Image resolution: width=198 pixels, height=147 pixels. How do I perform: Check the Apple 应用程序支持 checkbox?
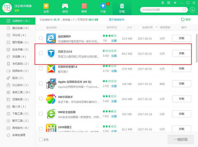(40, 83)
